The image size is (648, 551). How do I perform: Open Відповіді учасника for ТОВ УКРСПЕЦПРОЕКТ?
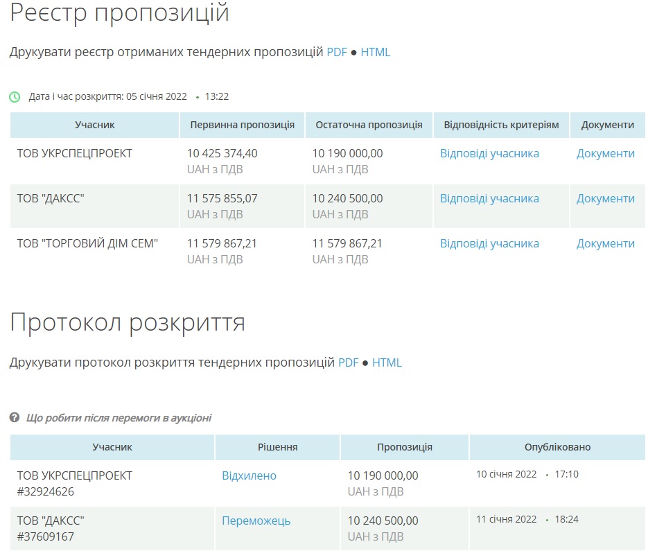[489, 153]
